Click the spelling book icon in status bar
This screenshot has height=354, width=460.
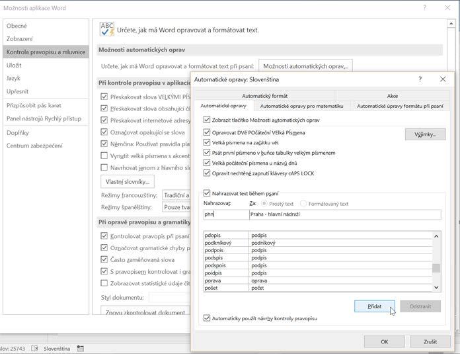pyautogui.click(x=34, y=349)
